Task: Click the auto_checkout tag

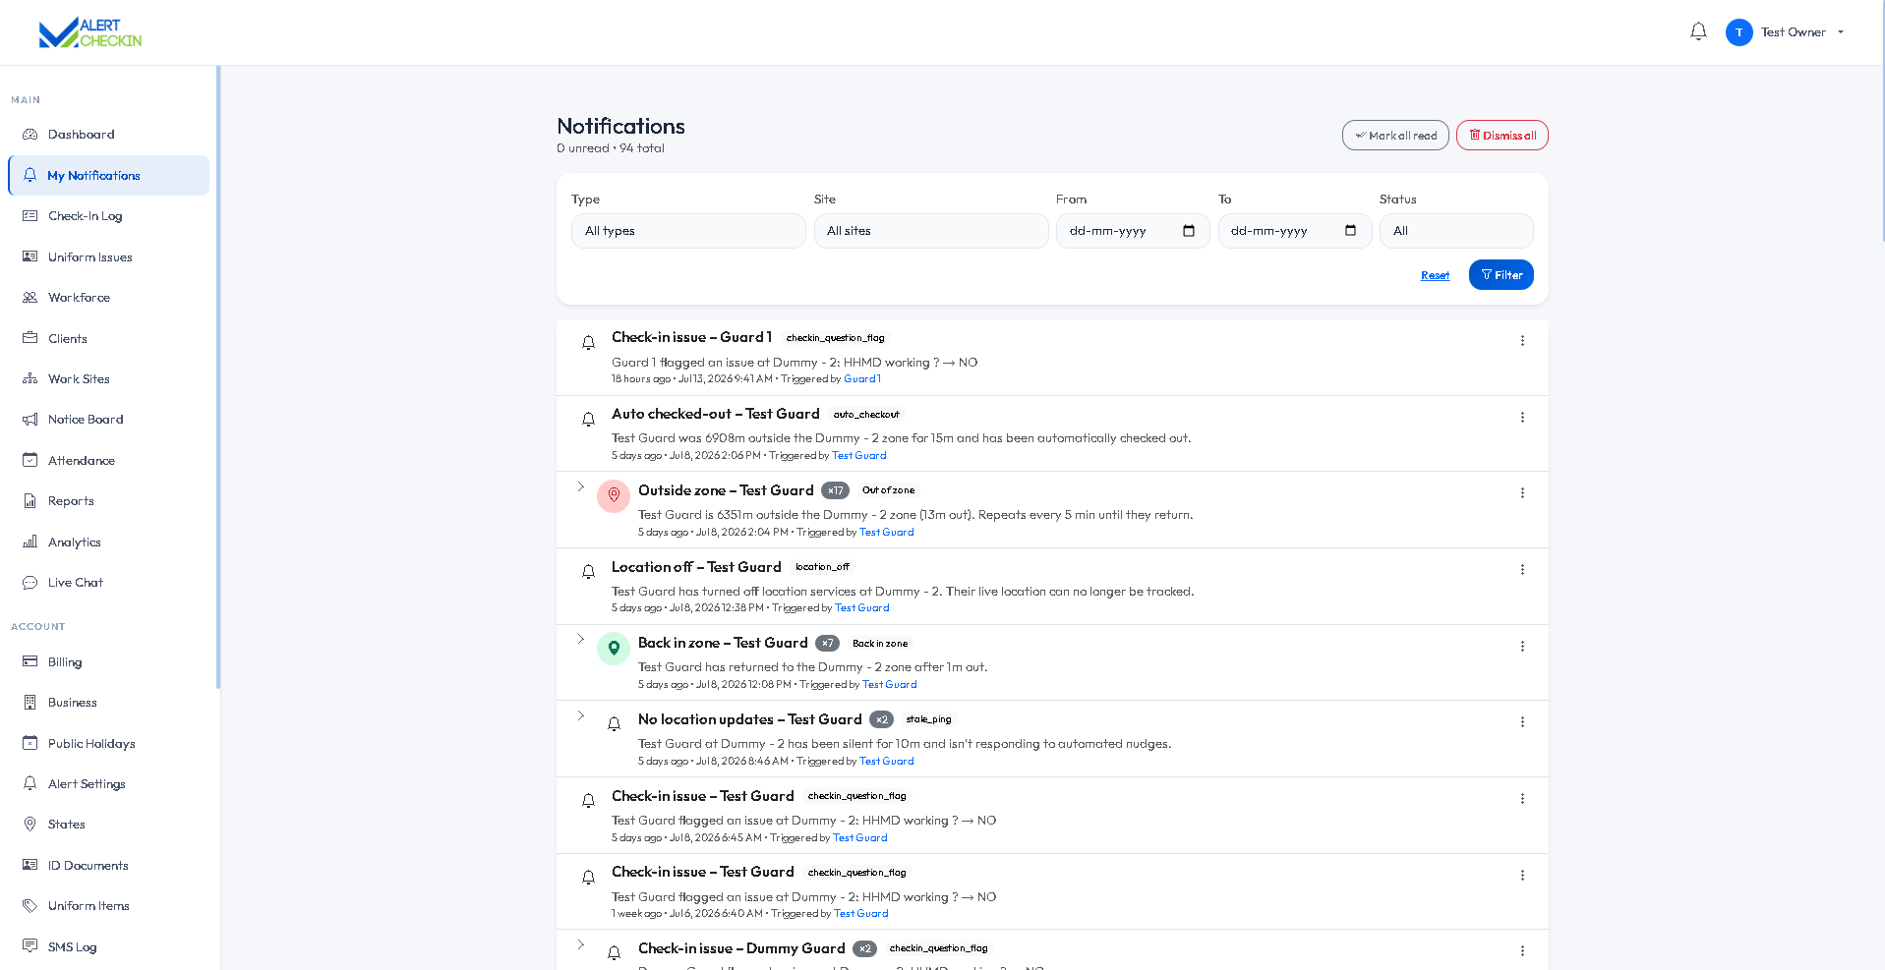Action: [866, 415]
